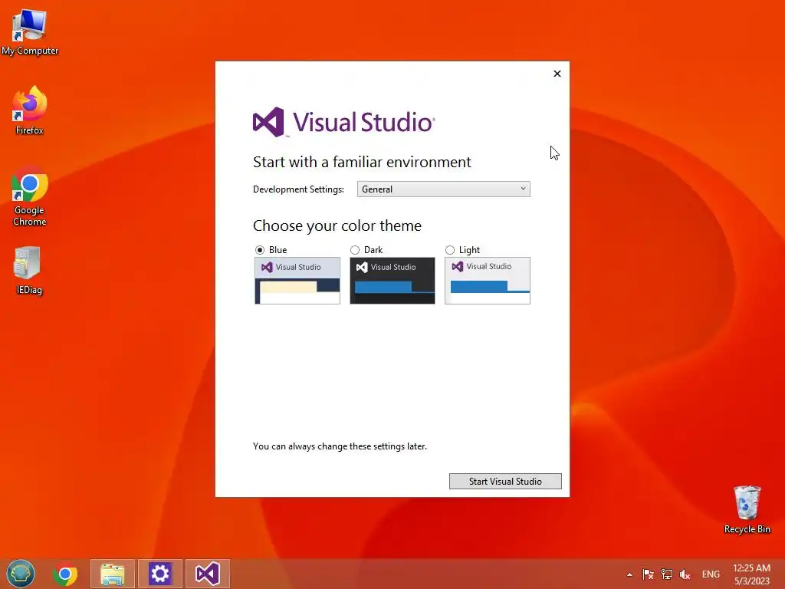Launch Chrome from the taskbar

point(65,574)
